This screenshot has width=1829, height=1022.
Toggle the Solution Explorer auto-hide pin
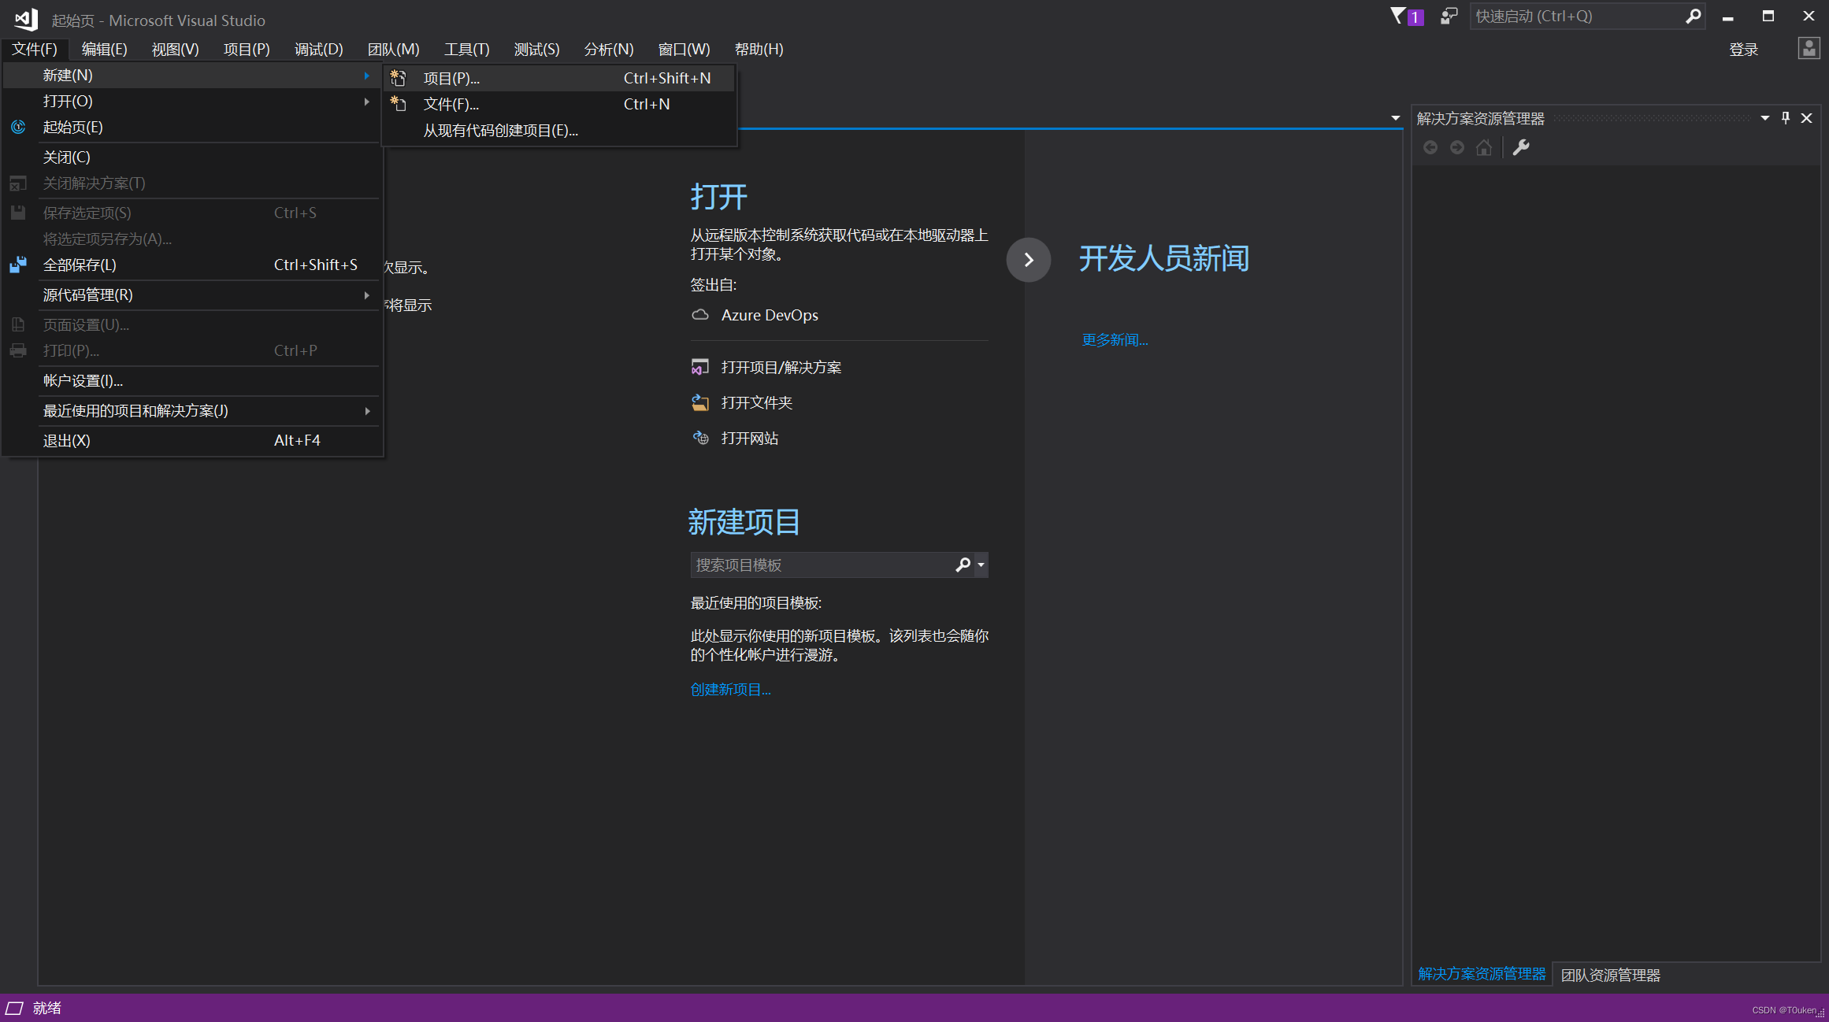(1786, 118)
